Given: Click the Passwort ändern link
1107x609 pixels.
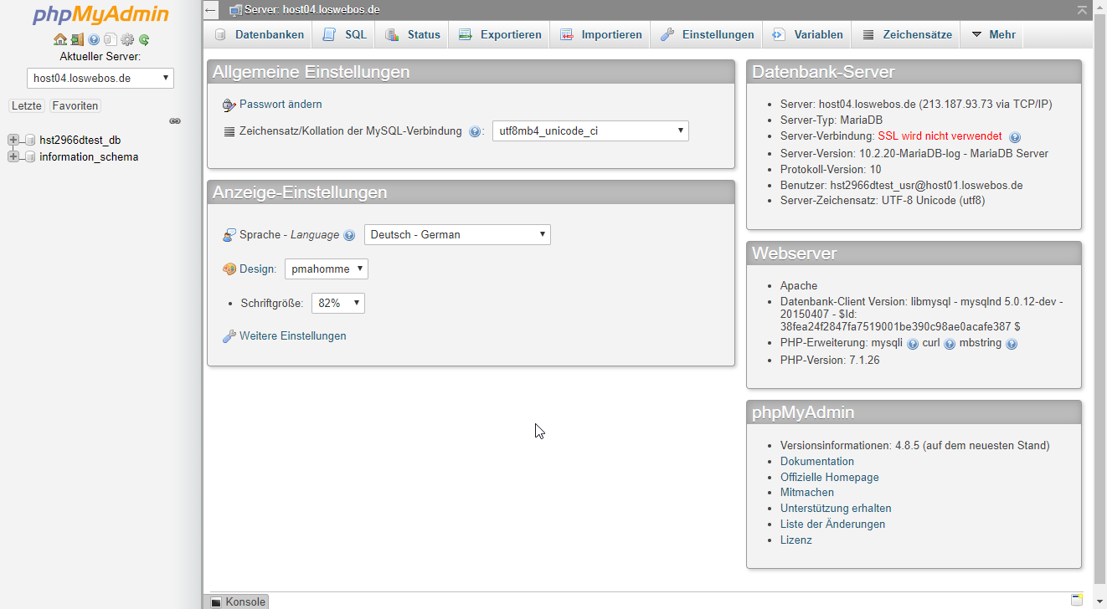Looking at the screenshot, I should [x=281, y=105].
